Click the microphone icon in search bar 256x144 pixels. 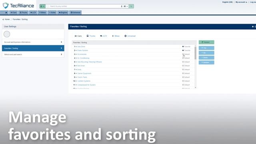(122, 6)
